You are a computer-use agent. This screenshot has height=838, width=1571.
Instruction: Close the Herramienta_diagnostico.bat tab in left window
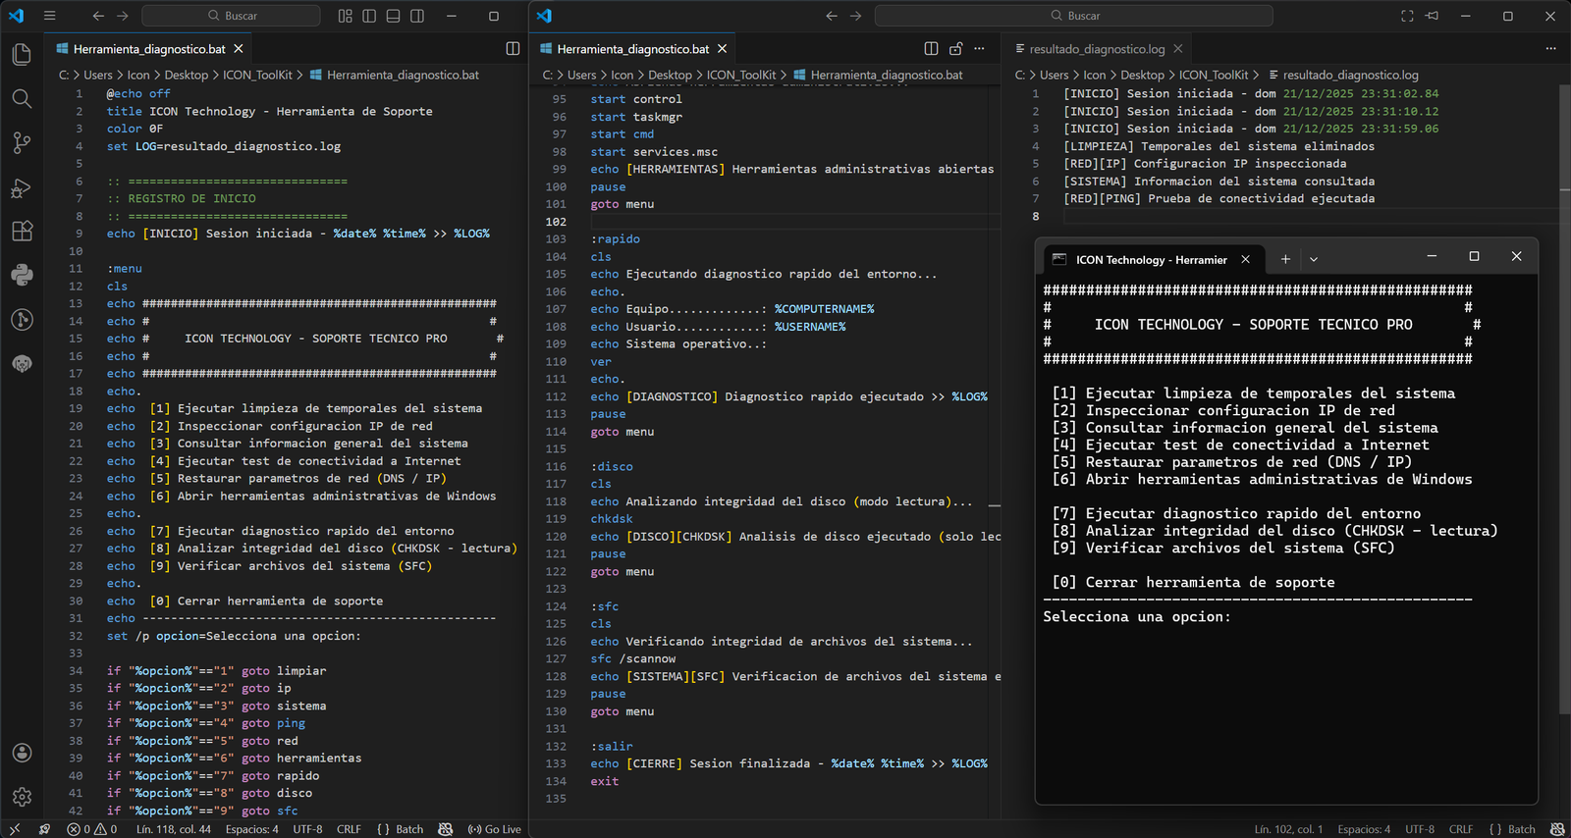pyautogui.click(x=239, y=49)
